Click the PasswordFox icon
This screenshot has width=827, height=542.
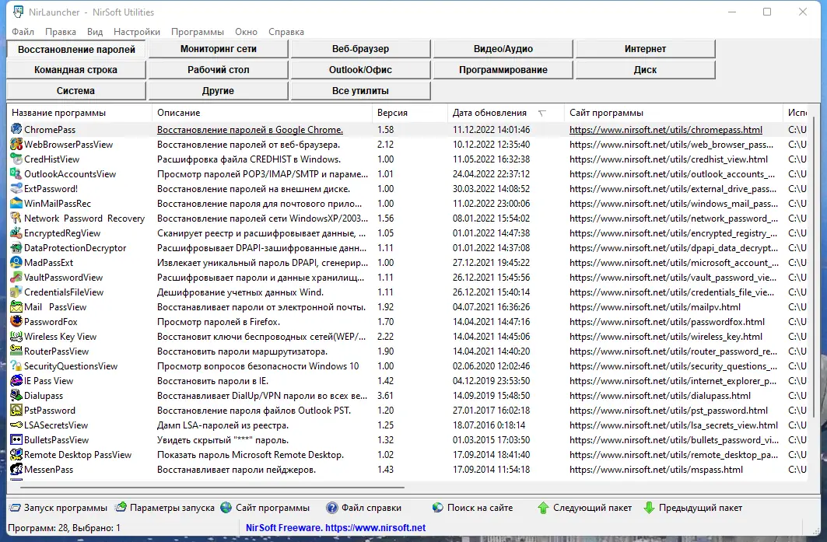pyautogui.click(x=16, y=321)
